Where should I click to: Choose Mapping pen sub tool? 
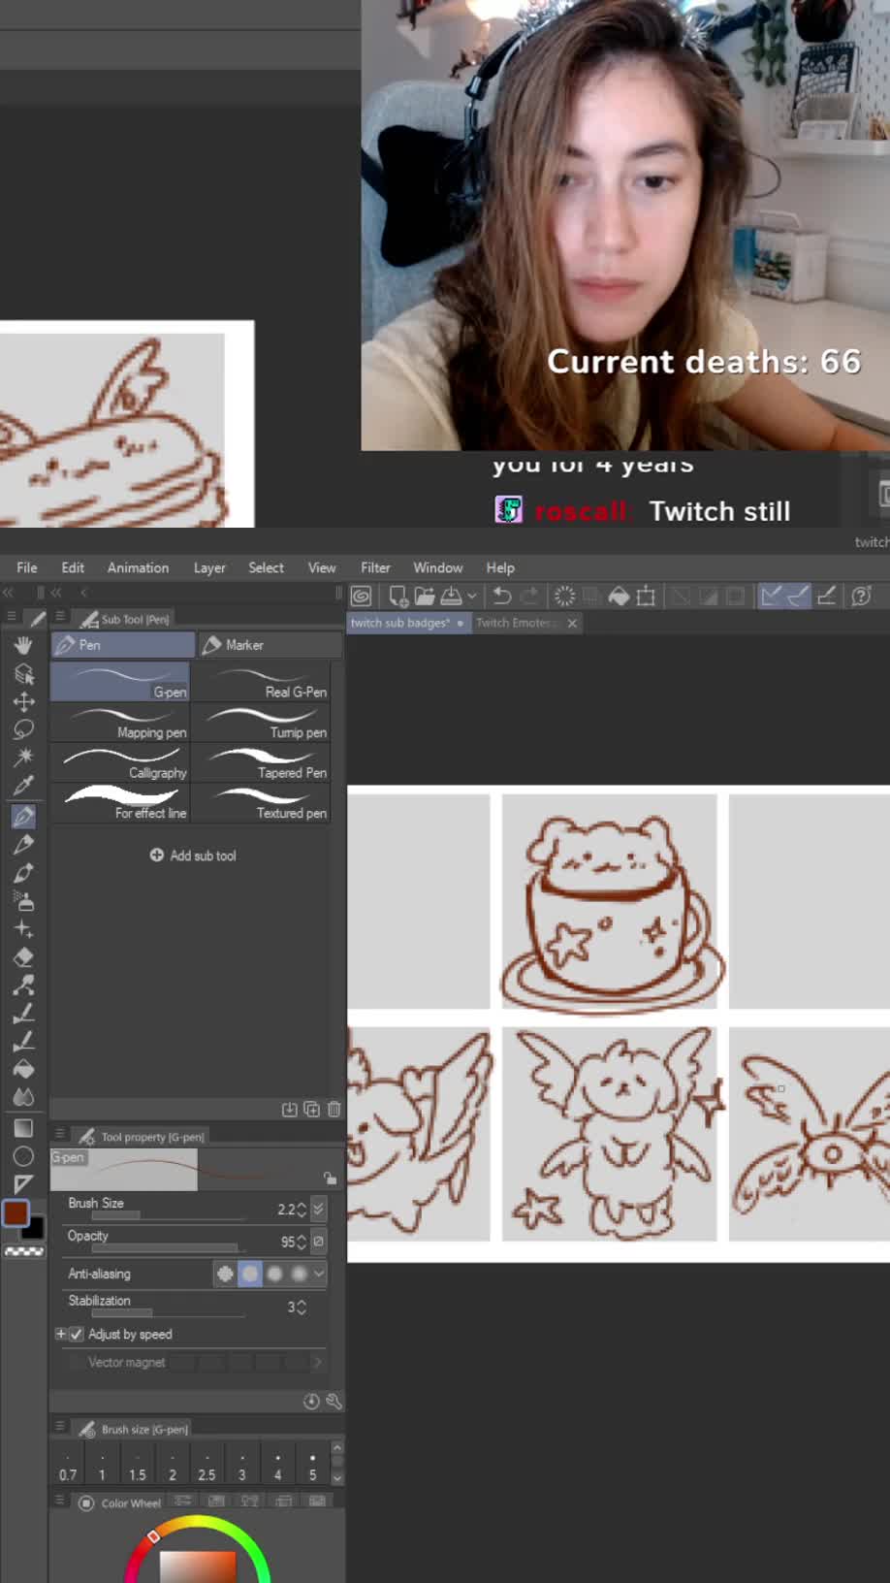pos(120,723)
